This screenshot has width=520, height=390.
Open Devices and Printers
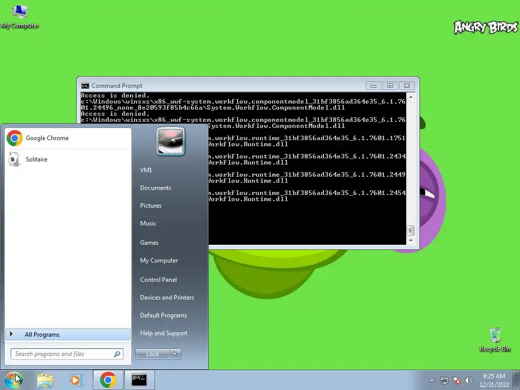coord(167,298)
